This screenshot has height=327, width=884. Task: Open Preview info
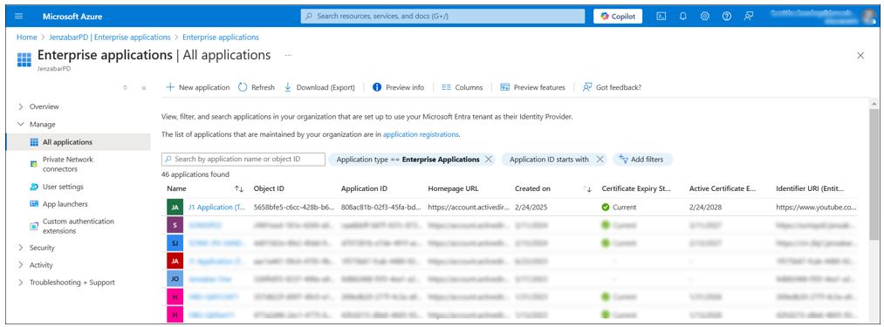pos(399,87)
